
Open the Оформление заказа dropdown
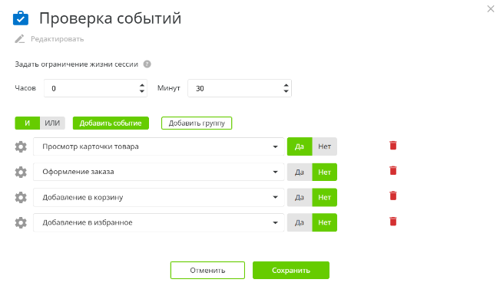pos(158,172)
